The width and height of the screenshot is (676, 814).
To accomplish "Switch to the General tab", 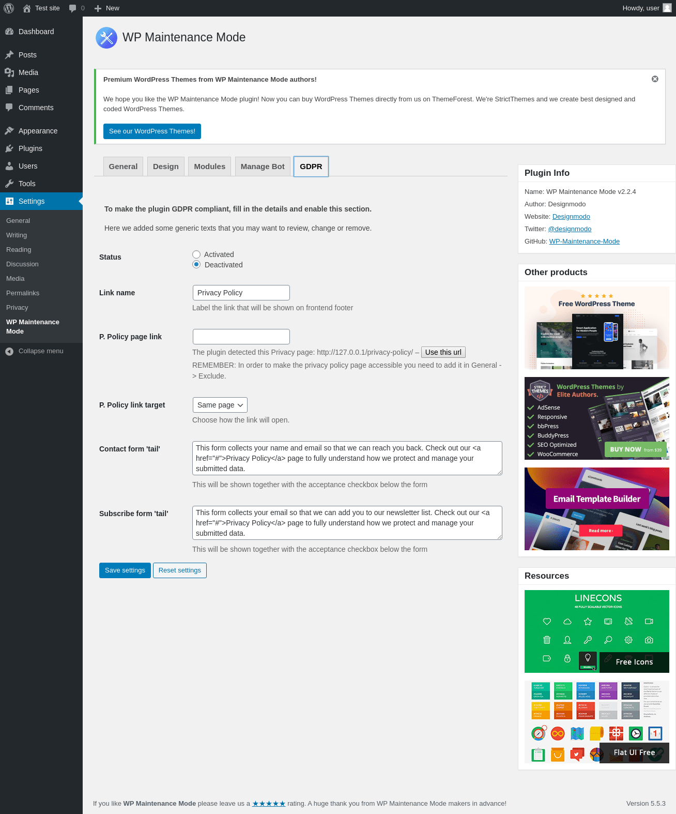I will point(123,167).
